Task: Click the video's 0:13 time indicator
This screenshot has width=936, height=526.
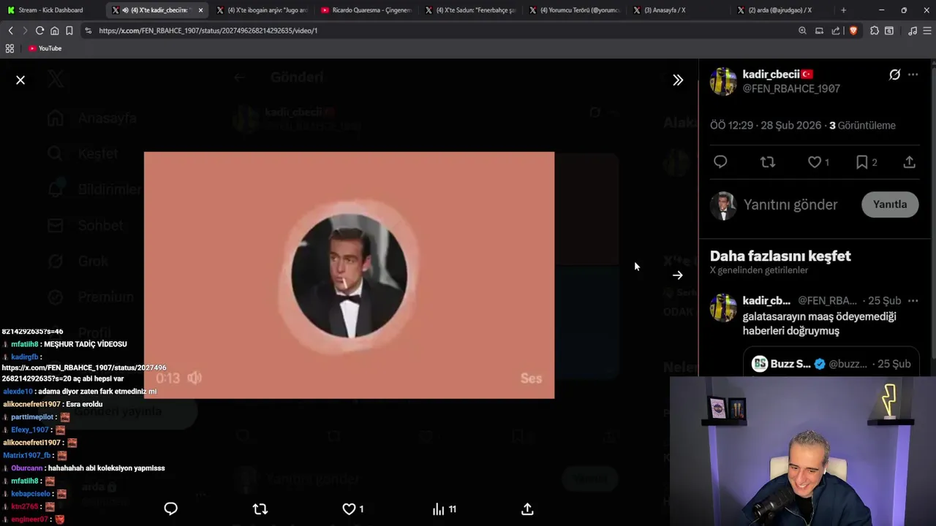Action: pyautogui.click(x=167, y=378)
